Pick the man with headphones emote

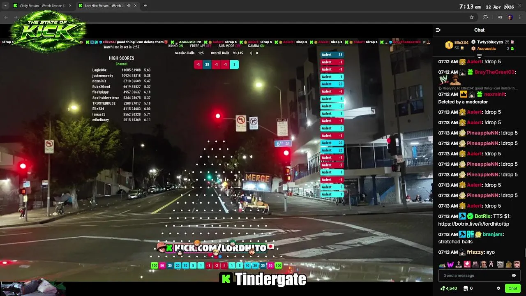click(483, 264)
